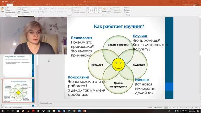Switch to the Insert ribbon tab

16,5
